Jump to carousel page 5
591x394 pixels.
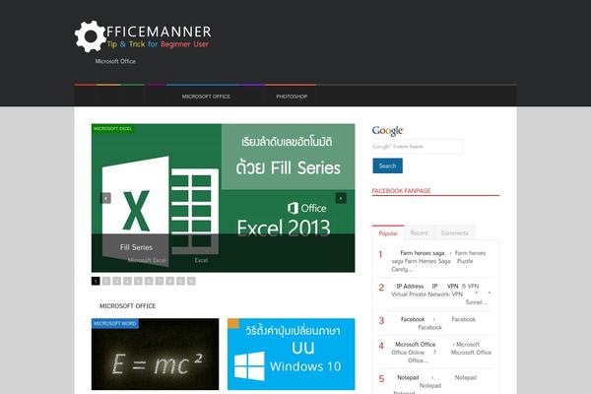click(138, 281)
